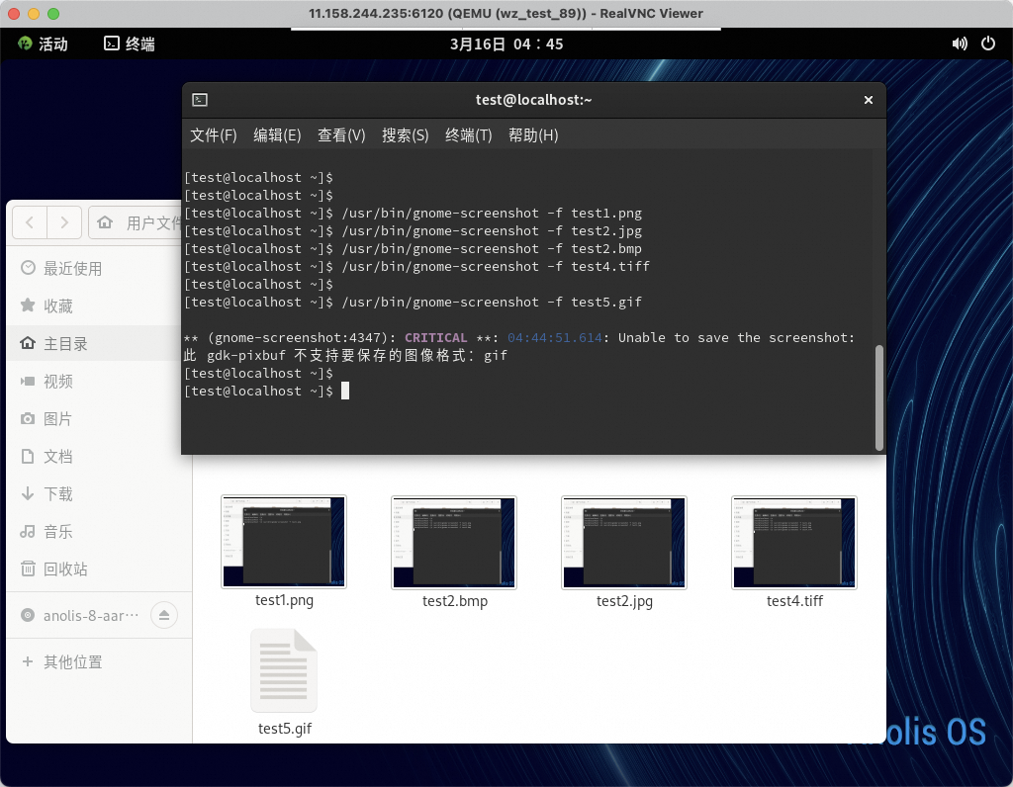The image size is (1013, 787).
Task: Open test1.png thumbnail
Action: [x=284, y=541]
